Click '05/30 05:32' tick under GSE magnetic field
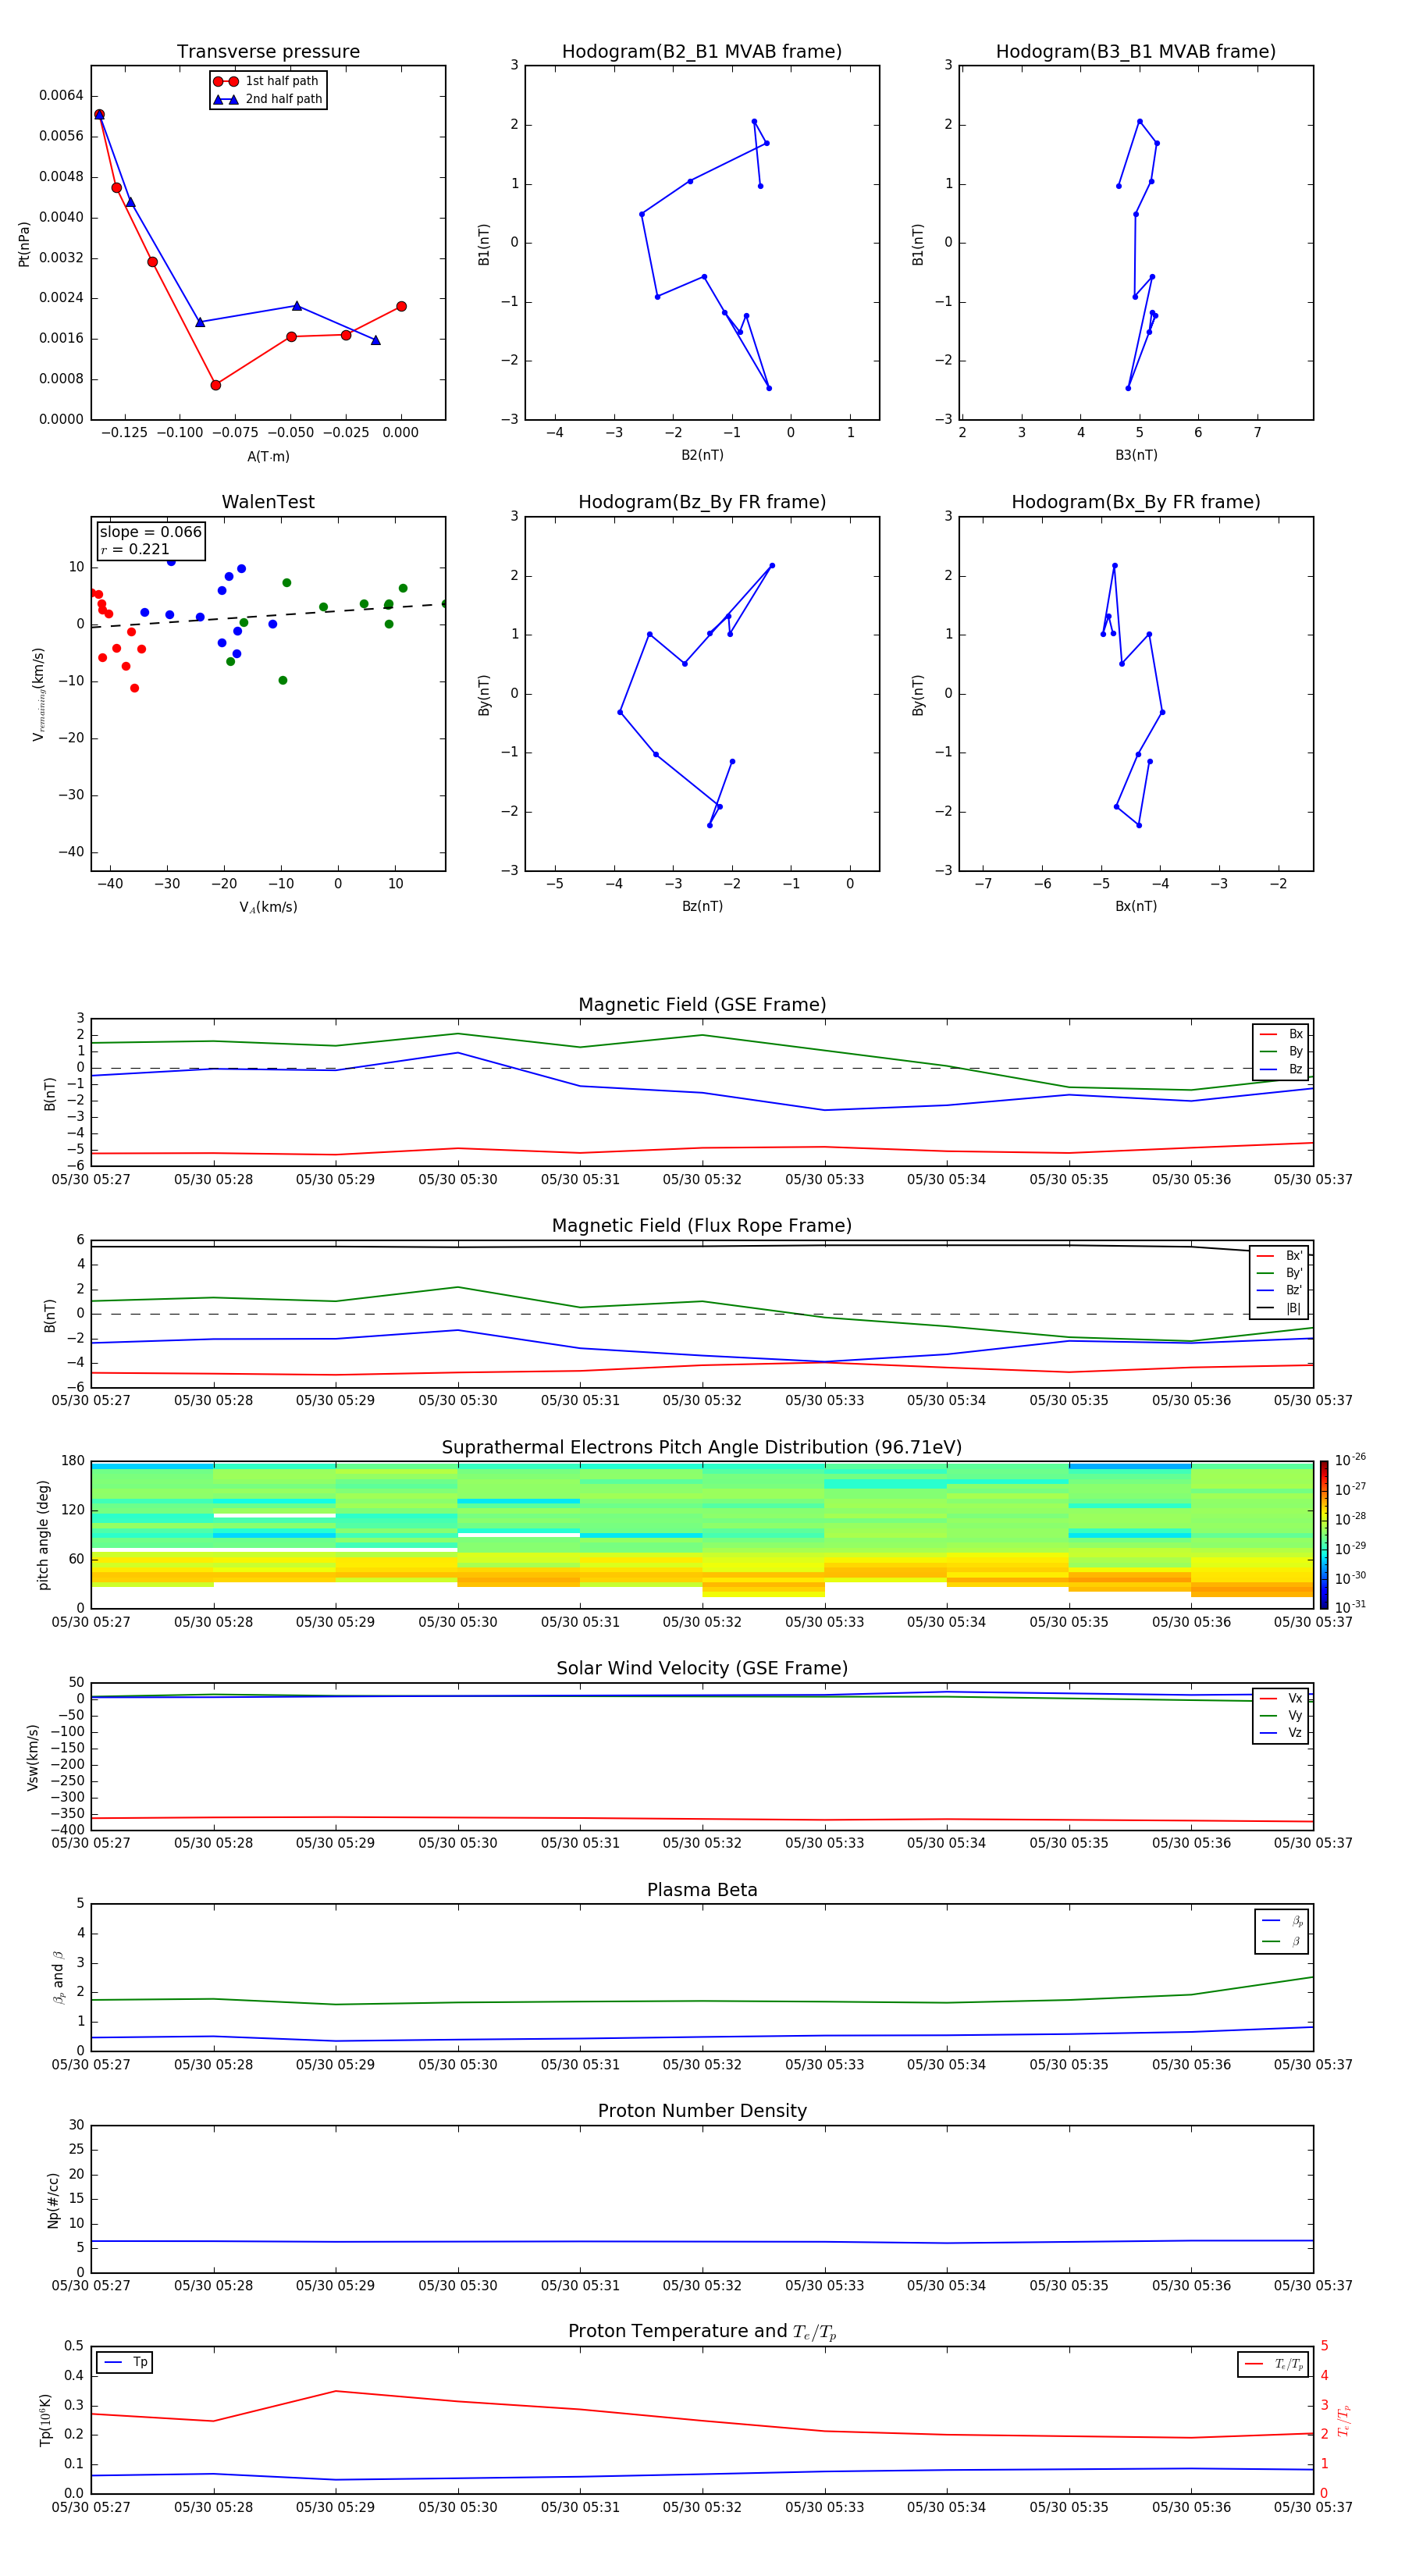 tap(702, 1180)
